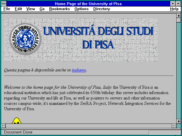182x136 pixels.
Task: Click the horizontal scrollbar track
Action: (89, 126)
